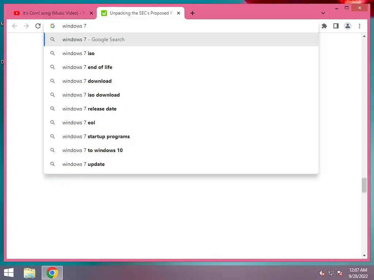The width and height of the screenshot is (374, 280).
Task: Pick windows 7 end of life suggestion
Action: pyautogui.click(x=181, y=67)
